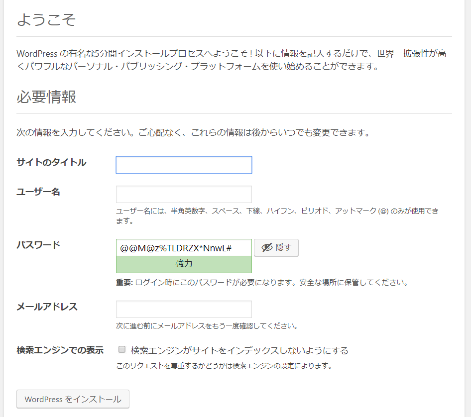471x417 pixels.
Task: Click the ようこそ heading
Action: (46, 20)
